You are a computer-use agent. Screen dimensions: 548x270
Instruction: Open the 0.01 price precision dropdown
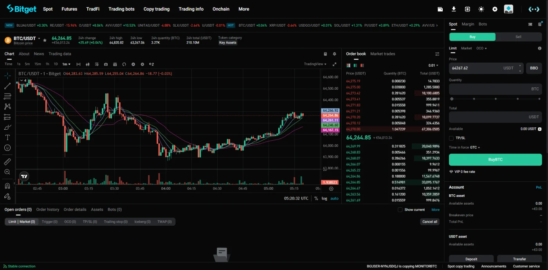pos(433,65)
